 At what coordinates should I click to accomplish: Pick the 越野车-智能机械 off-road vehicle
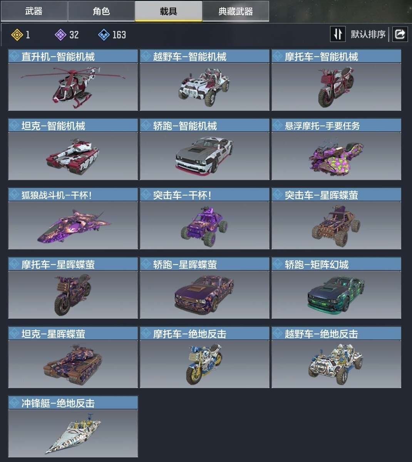(x=205, y=80)
